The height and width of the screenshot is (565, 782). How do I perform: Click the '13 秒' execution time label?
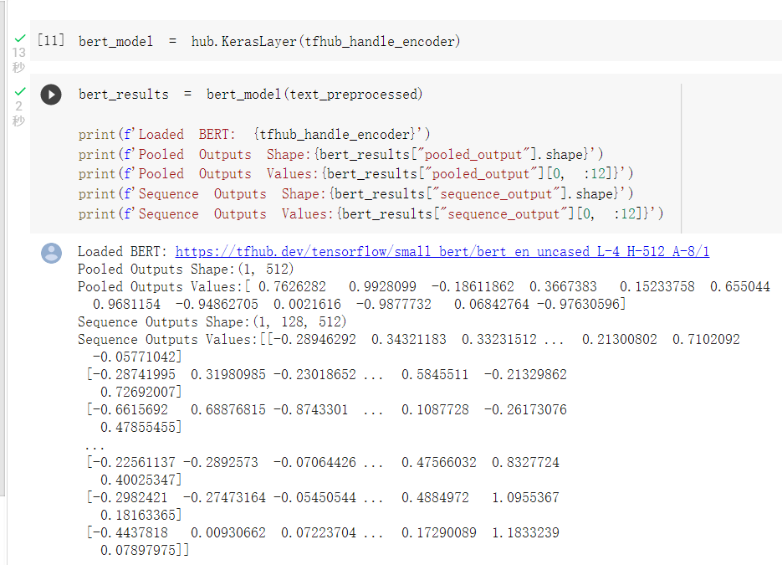19,59
